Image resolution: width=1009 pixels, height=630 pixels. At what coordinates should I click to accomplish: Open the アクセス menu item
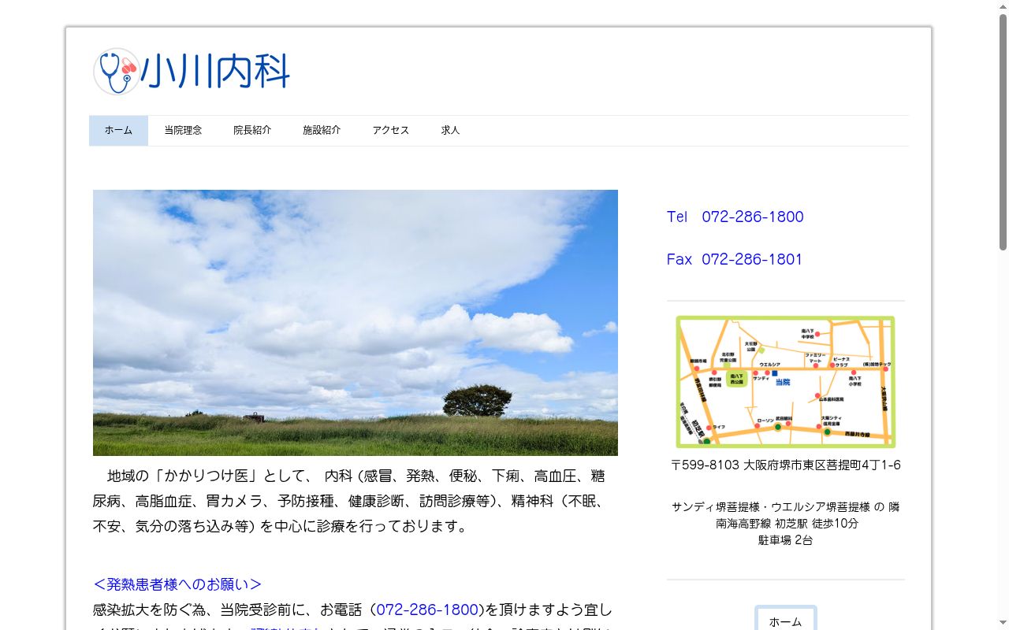391,131
